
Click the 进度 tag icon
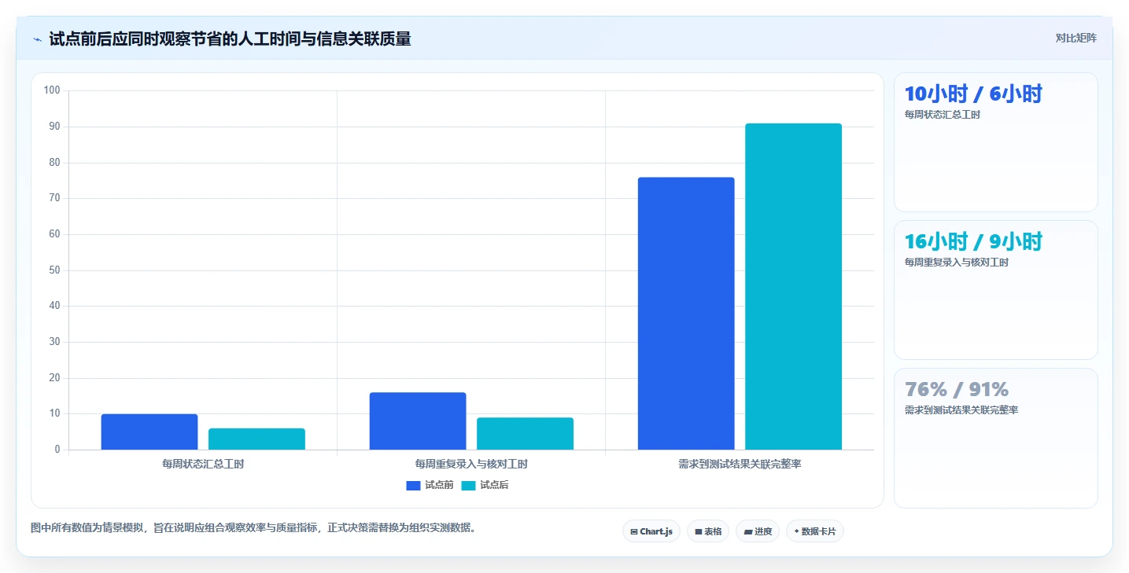click(x=748, y=532)
